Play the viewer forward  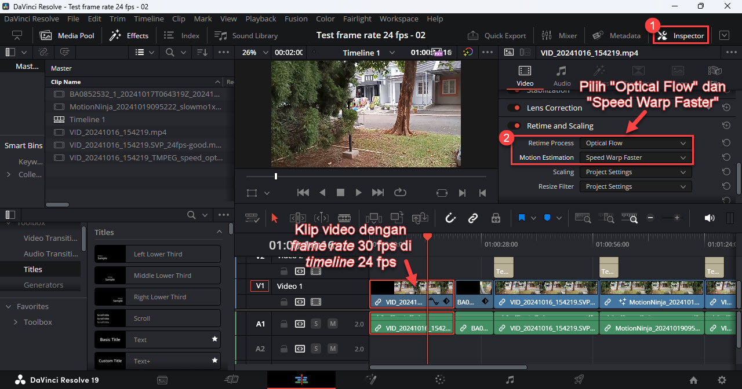coord(359,193)
